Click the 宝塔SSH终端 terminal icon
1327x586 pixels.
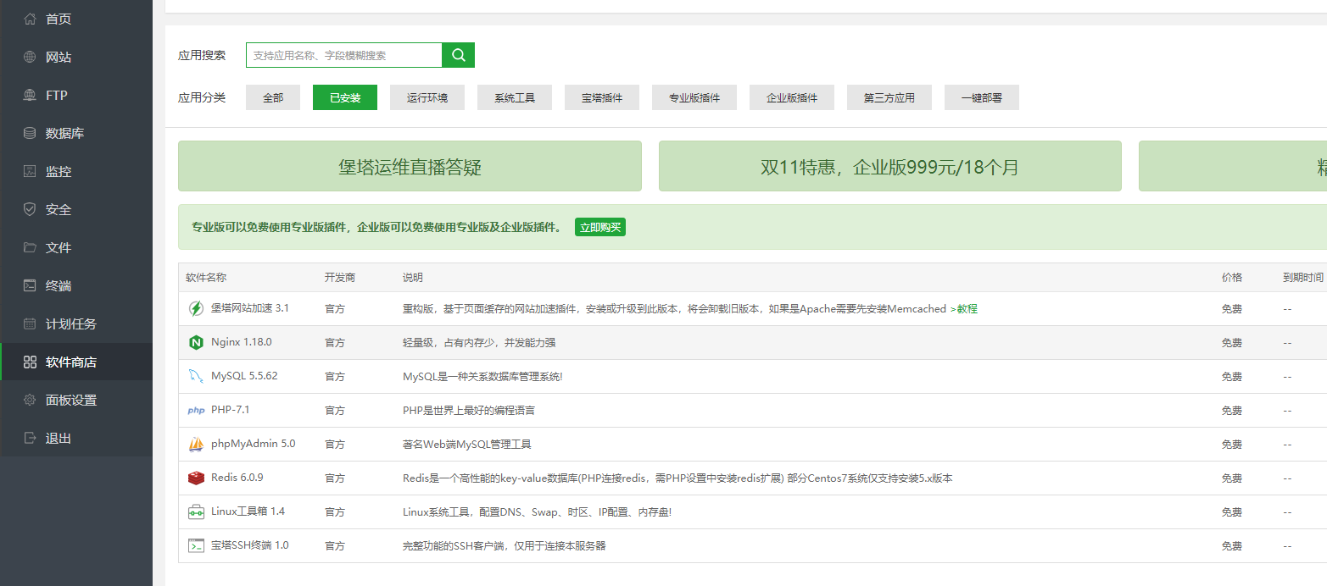(x=196, y=546)
